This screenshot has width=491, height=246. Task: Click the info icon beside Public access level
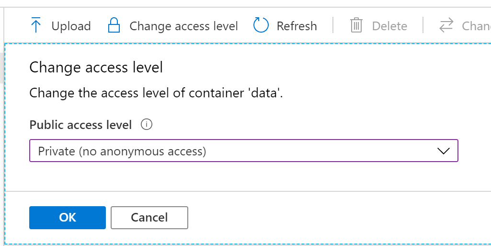point(147,125)
